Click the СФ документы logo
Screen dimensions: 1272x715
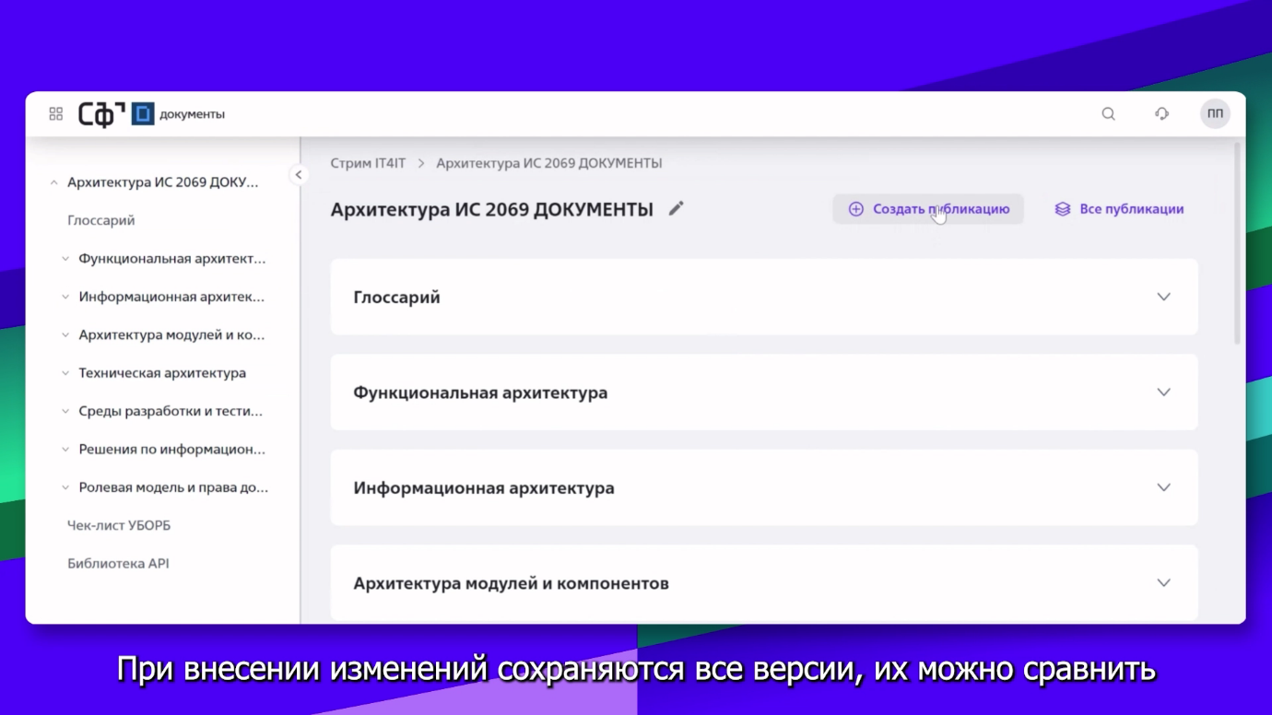(x=151, y=114)
